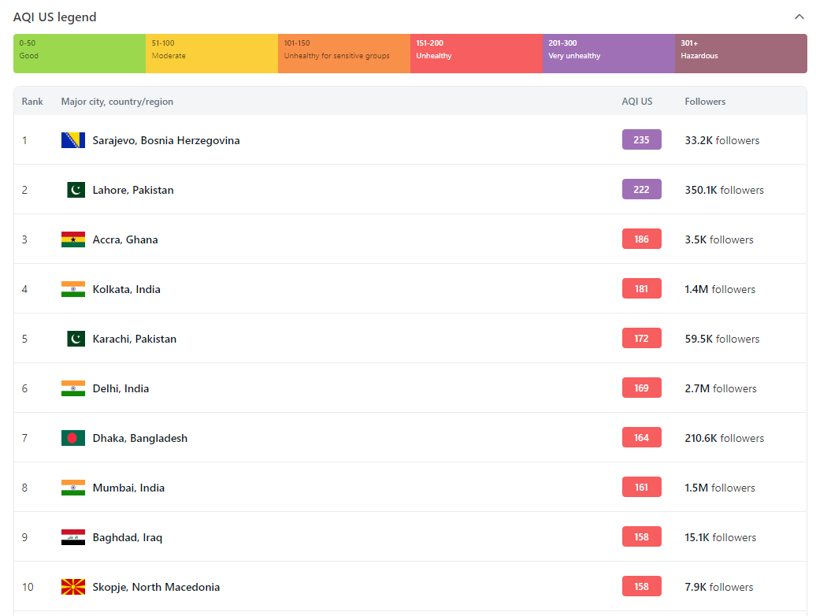Click the Bangladesh flag icon

point(73,438)
